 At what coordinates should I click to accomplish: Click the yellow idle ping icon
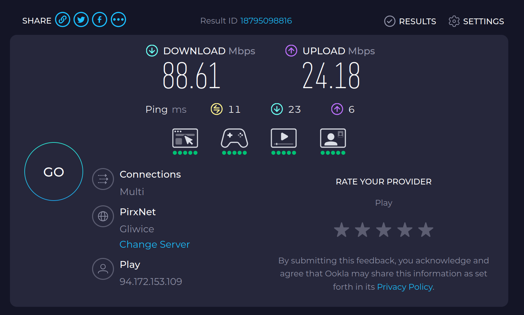(217, 109)
